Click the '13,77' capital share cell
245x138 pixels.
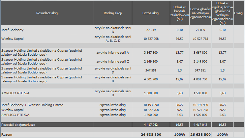(179, 53)
